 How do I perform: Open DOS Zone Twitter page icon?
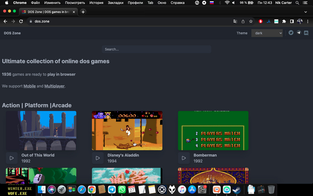tap(291, 33)
